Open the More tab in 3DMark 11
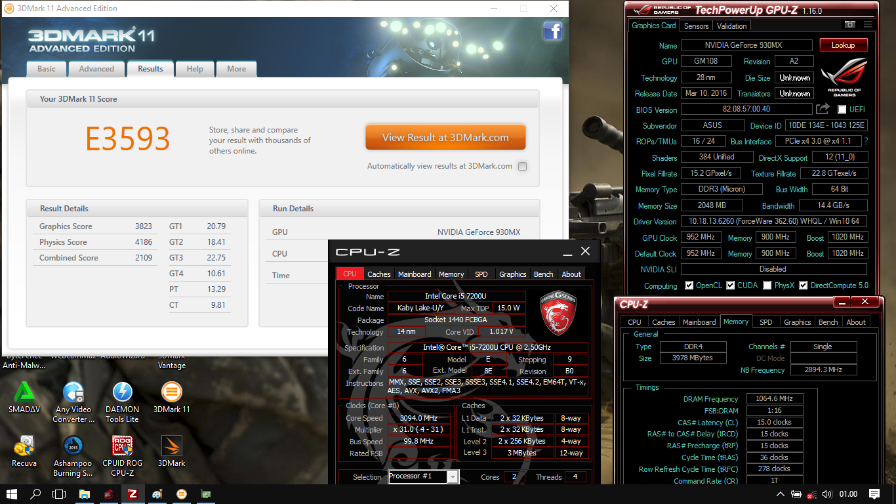 pyautogui.click(x=237, y=69)
